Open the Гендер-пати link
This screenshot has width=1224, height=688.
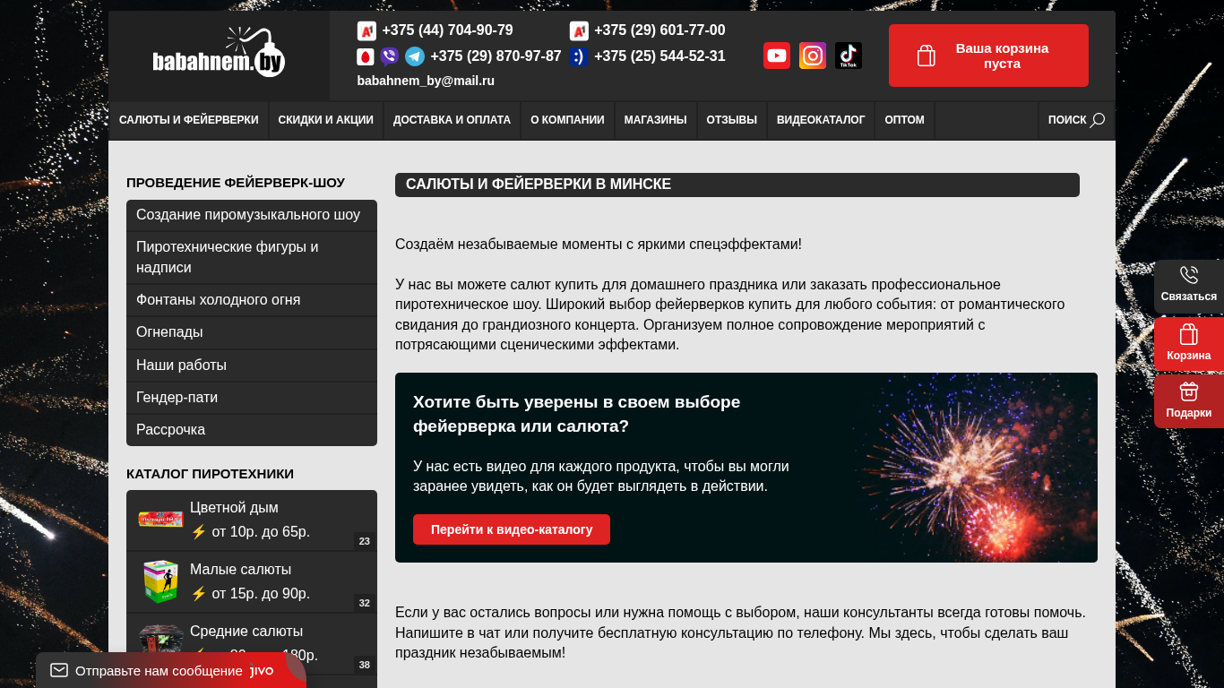(x=252, y=398)
